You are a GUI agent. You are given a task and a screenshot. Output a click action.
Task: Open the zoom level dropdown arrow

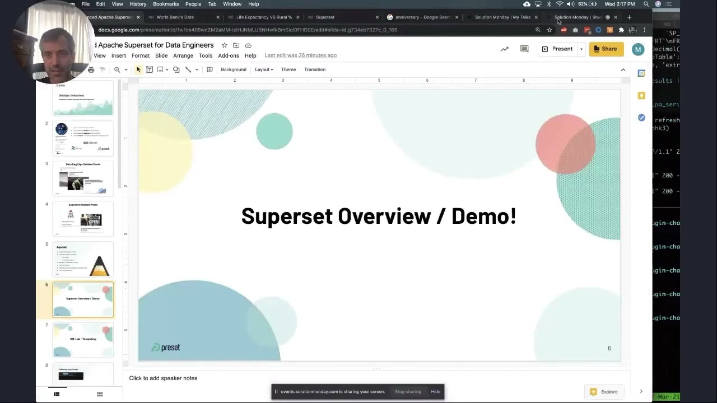pyautogui.click(x=125, y=69)
